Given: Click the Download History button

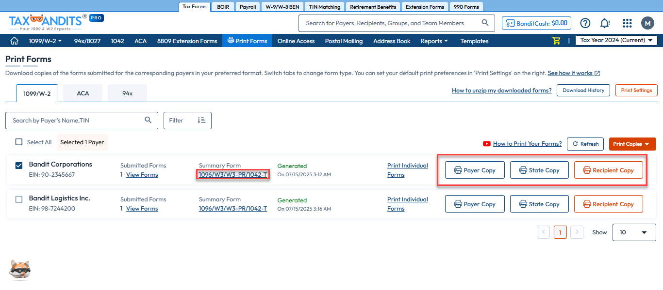Looking at the screenshot, I should [583, 90].
